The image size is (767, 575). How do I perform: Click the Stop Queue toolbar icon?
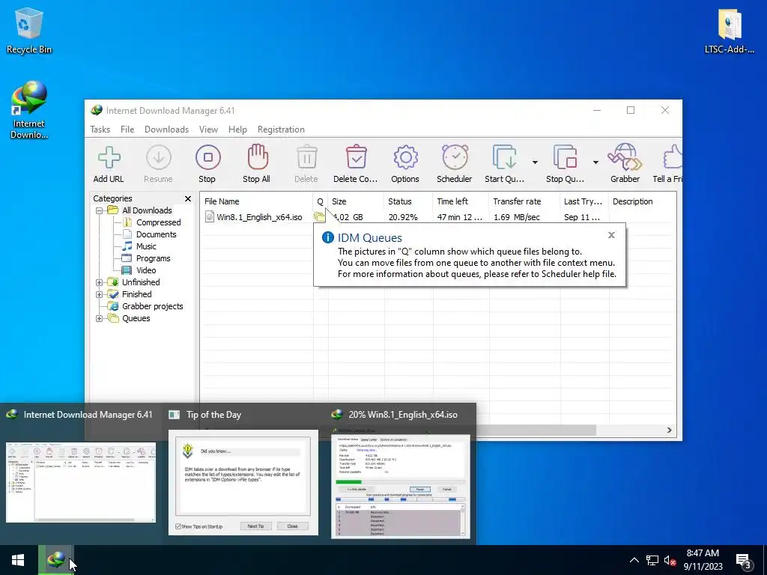(x=565, y=164)
